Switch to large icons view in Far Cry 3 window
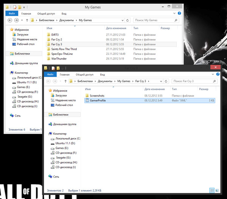227x199 pixels. pos(217,190)
